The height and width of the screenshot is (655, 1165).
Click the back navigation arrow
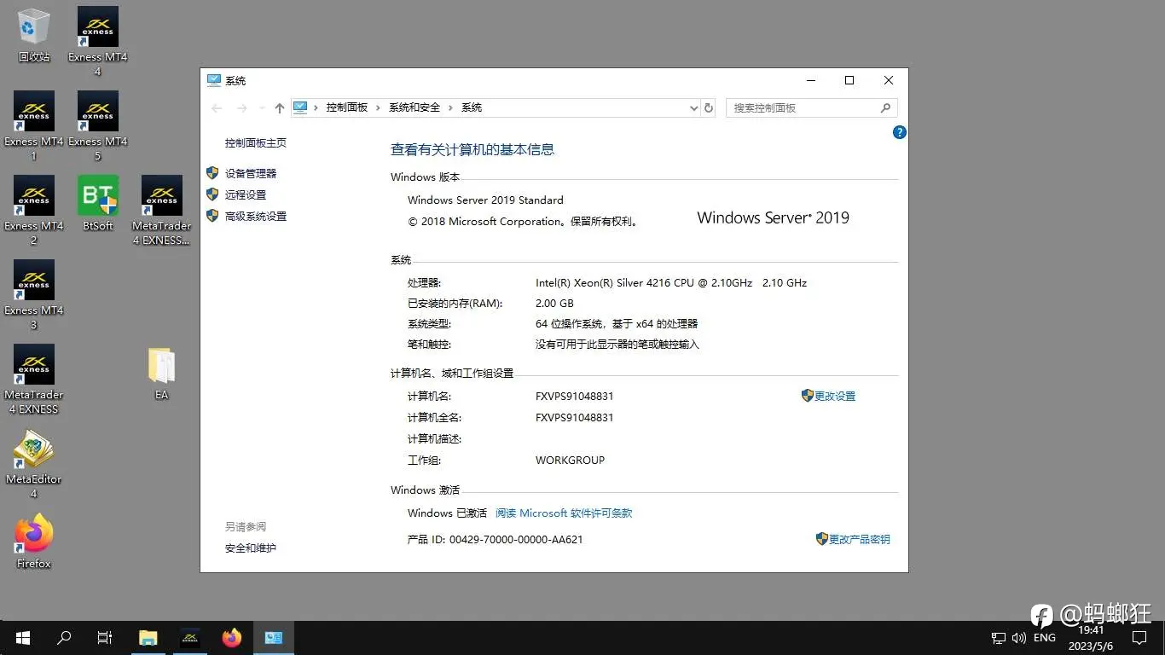[217, 107]
